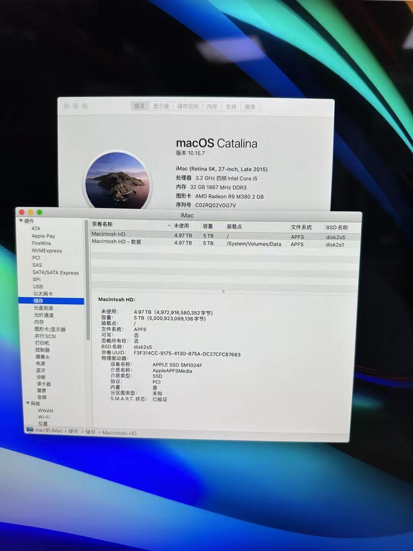Select 电源 in the sidebar
This screenshot has height=551, width=413.
(x=41, y=364)
